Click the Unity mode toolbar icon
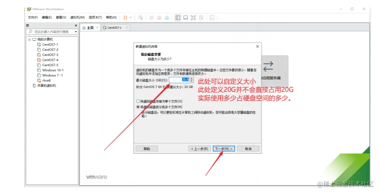This screenshot has width=380, height=194. point(201,18)
